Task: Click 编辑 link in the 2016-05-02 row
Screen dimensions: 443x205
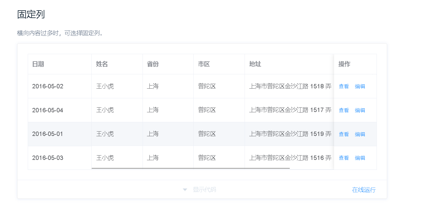Action: click(360, 86)
